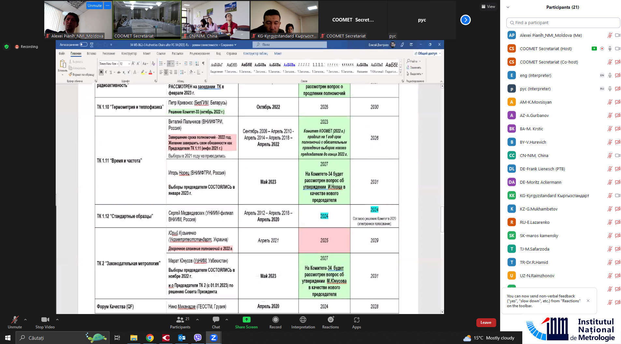This screenshot has width=621, height=344.
Task: Open the Participants list icon
Action: tap(180, 320)
